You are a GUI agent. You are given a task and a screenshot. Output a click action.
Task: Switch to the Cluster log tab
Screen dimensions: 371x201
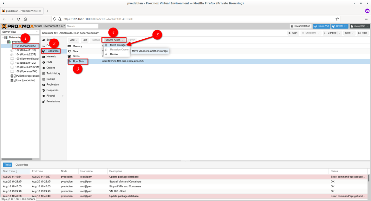click(x=21, y=165)
